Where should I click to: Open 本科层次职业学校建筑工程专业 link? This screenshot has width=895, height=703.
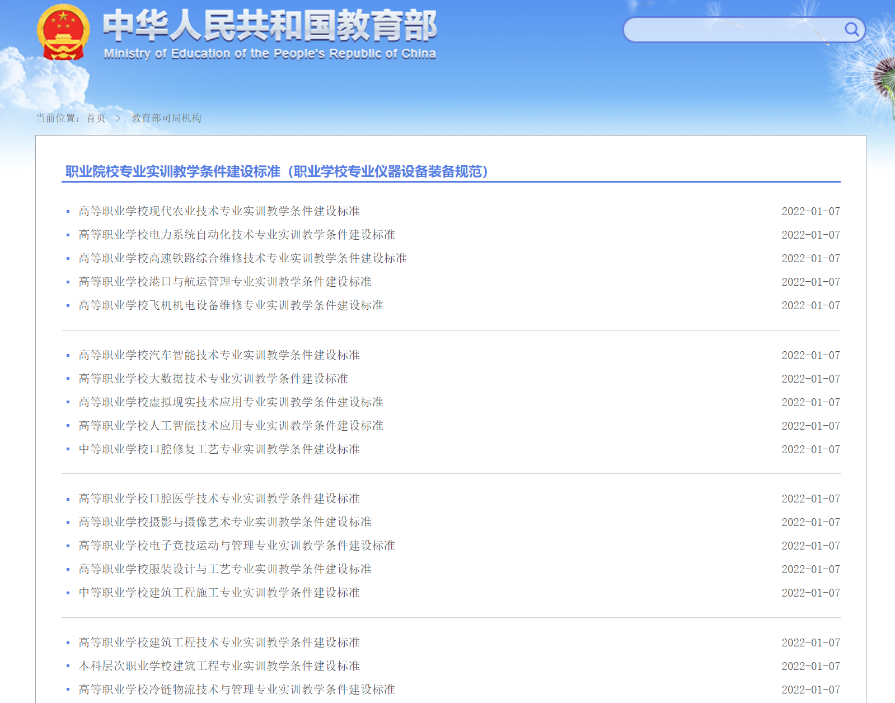(x=219, y=666)
